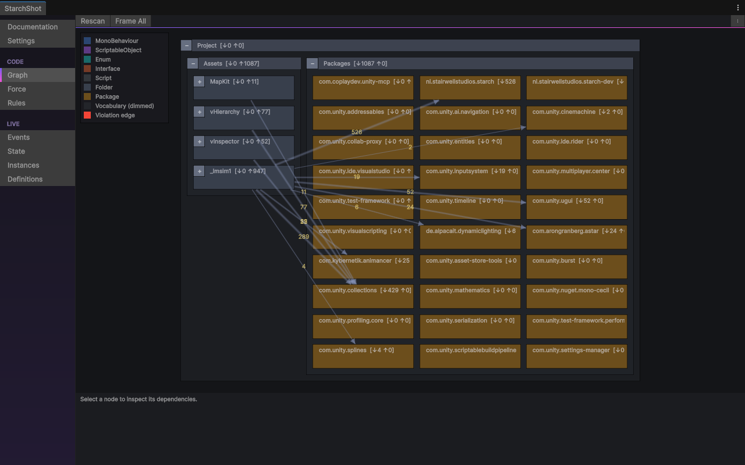The height and width of the screenshot is (465, 745).
Task: Select the com.unity.nuget.mono-cecil package node
Action: [x=577, y=296]
